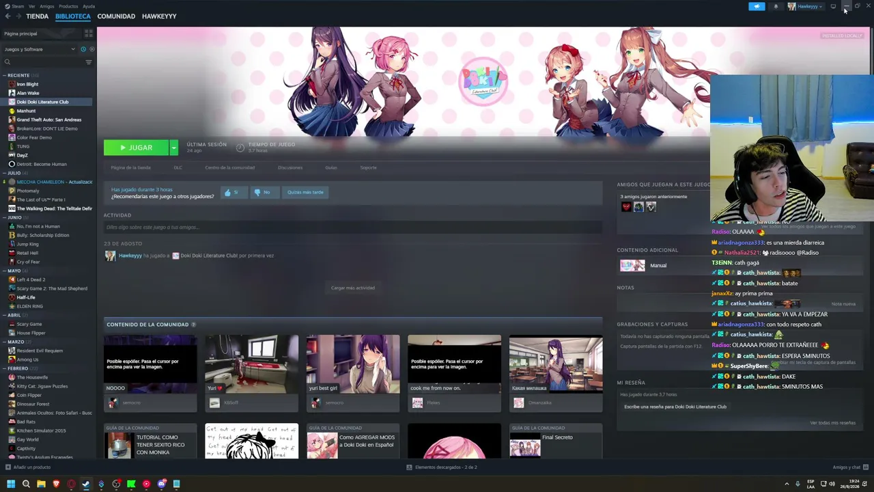Switch library to grid collections view
Image resolution: width=874 pixels, height=492 pixels.
88,33
